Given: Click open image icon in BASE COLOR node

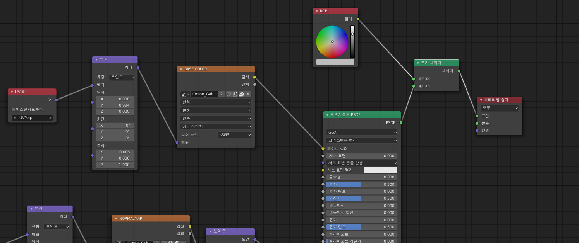Looking at the screenshot, I should coord(242,94).
